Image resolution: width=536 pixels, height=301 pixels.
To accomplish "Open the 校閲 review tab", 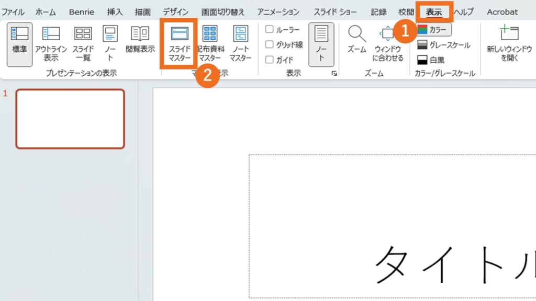I will click(x=406, y=12).
